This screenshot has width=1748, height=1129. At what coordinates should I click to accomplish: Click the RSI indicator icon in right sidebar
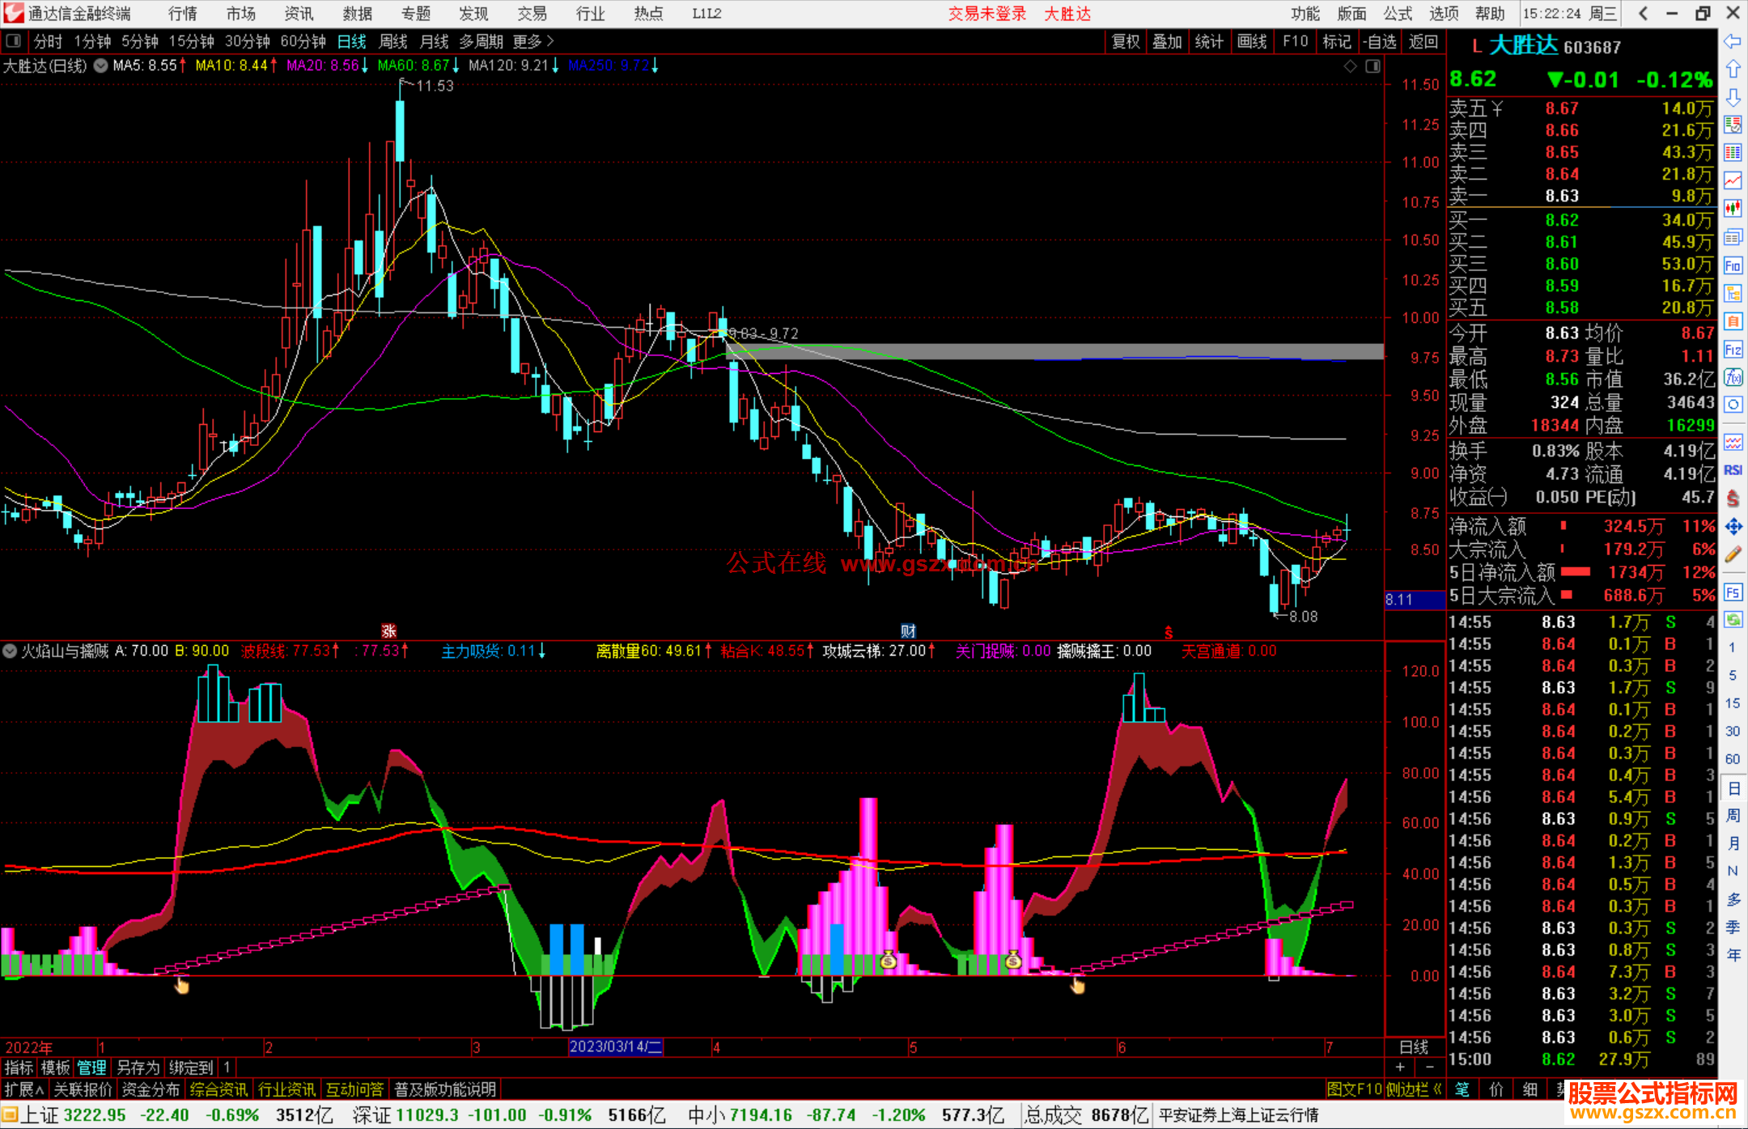pyautogui.click(x=1733, y=470)
